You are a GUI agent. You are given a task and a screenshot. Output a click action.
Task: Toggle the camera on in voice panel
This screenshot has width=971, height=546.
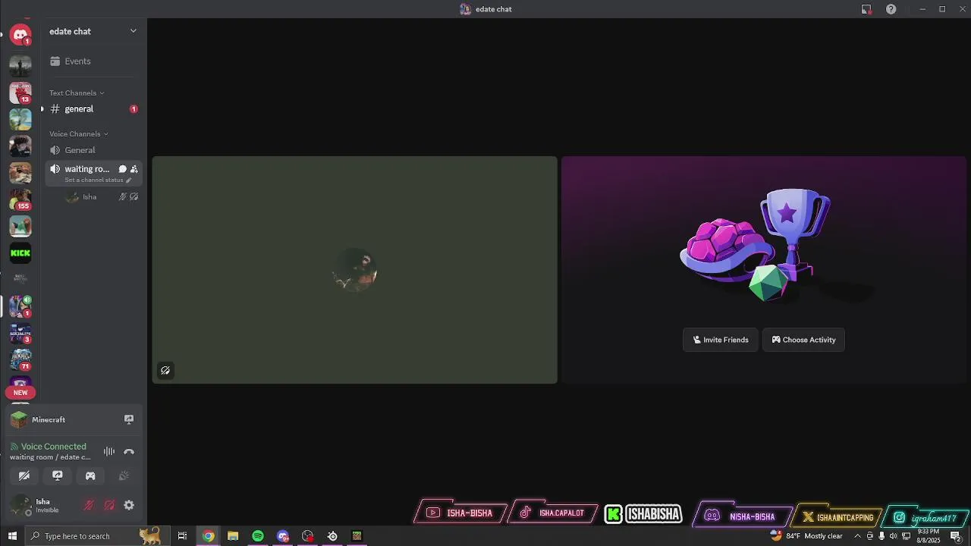coord(24,475)
